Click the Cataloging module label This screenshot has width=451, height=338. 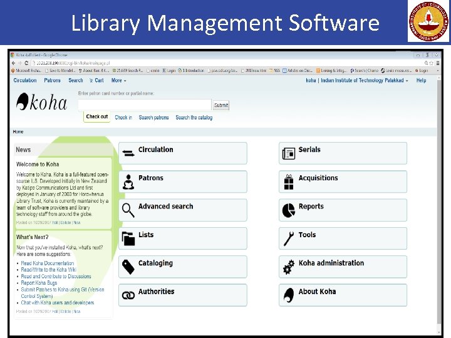click(155, 264)
